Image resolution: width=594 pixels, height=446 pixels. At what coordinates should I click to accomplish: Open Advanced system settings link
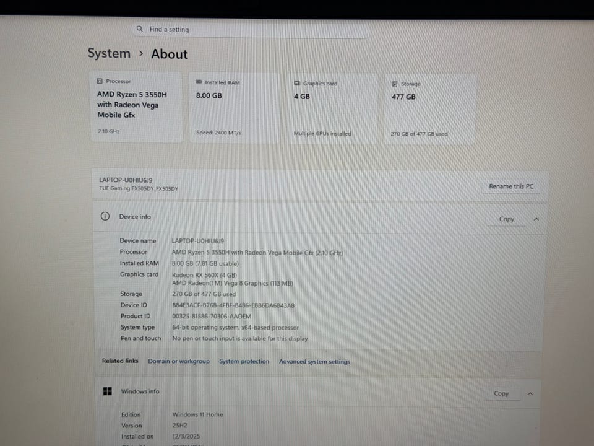tap(314, 362)
